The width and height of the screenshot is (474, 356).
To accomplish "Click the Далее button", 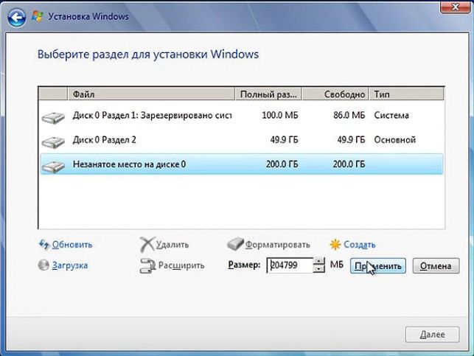I will coord(432,335).
